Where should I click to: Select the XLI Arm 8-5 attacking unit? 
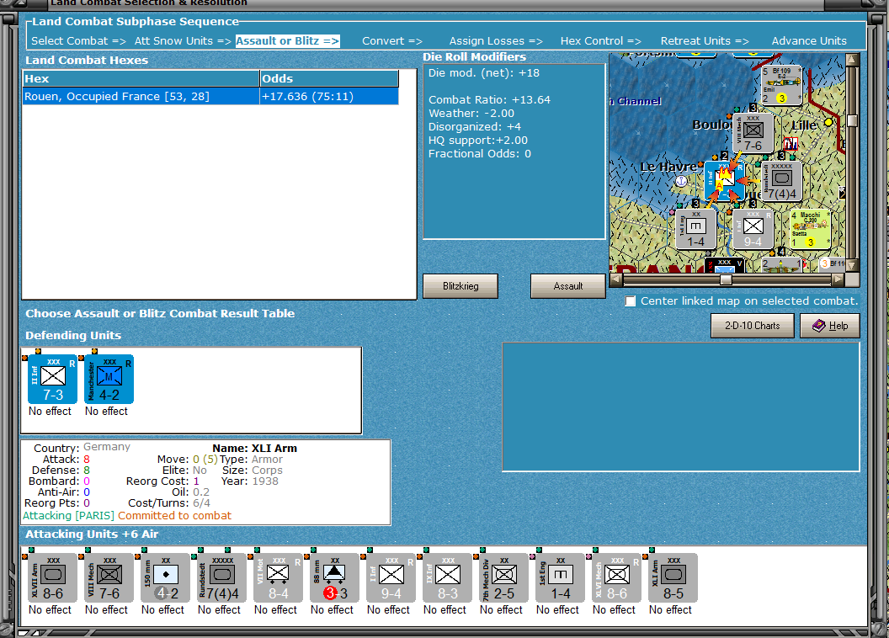click(x=673, y=577)
